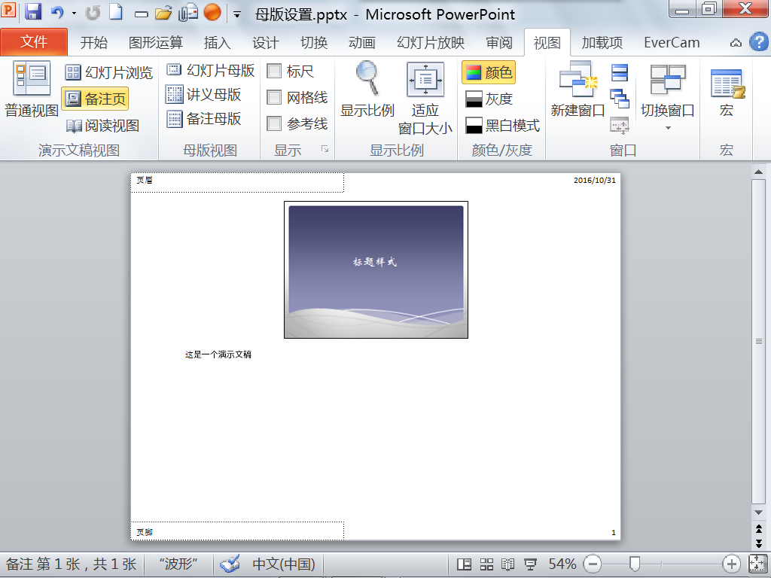
Task: Switch to the Transitions tab (切换)
Action: (314, 43)
